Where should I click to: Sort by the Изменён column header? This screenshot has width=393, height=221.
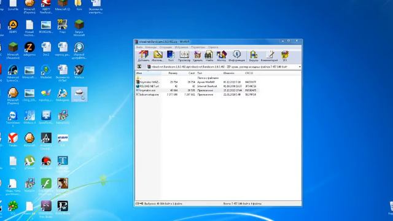233,73
